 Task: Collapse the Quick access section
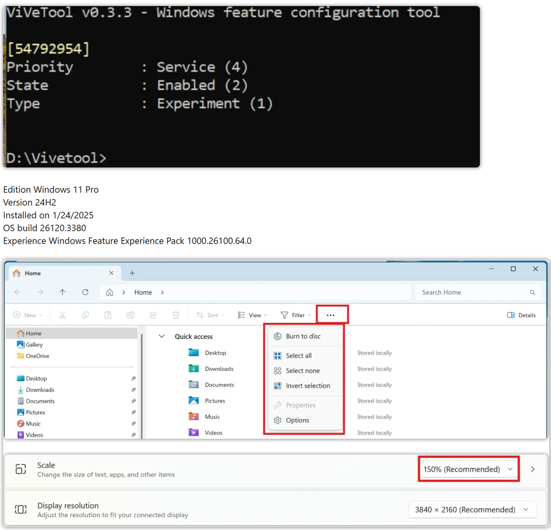pyautogui.click(x=162, y=336)
